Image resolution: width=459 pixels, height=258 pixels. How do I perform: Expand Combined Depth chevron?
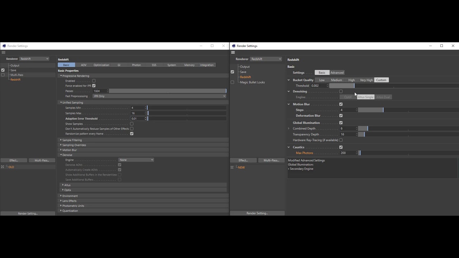289,129
